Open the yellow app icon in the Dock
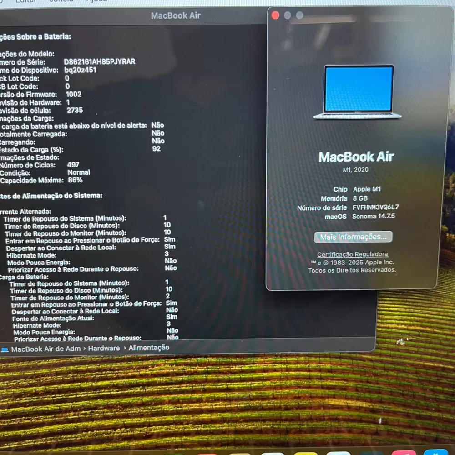The width and height of the screenshot is (455, 455). [305, 453]
